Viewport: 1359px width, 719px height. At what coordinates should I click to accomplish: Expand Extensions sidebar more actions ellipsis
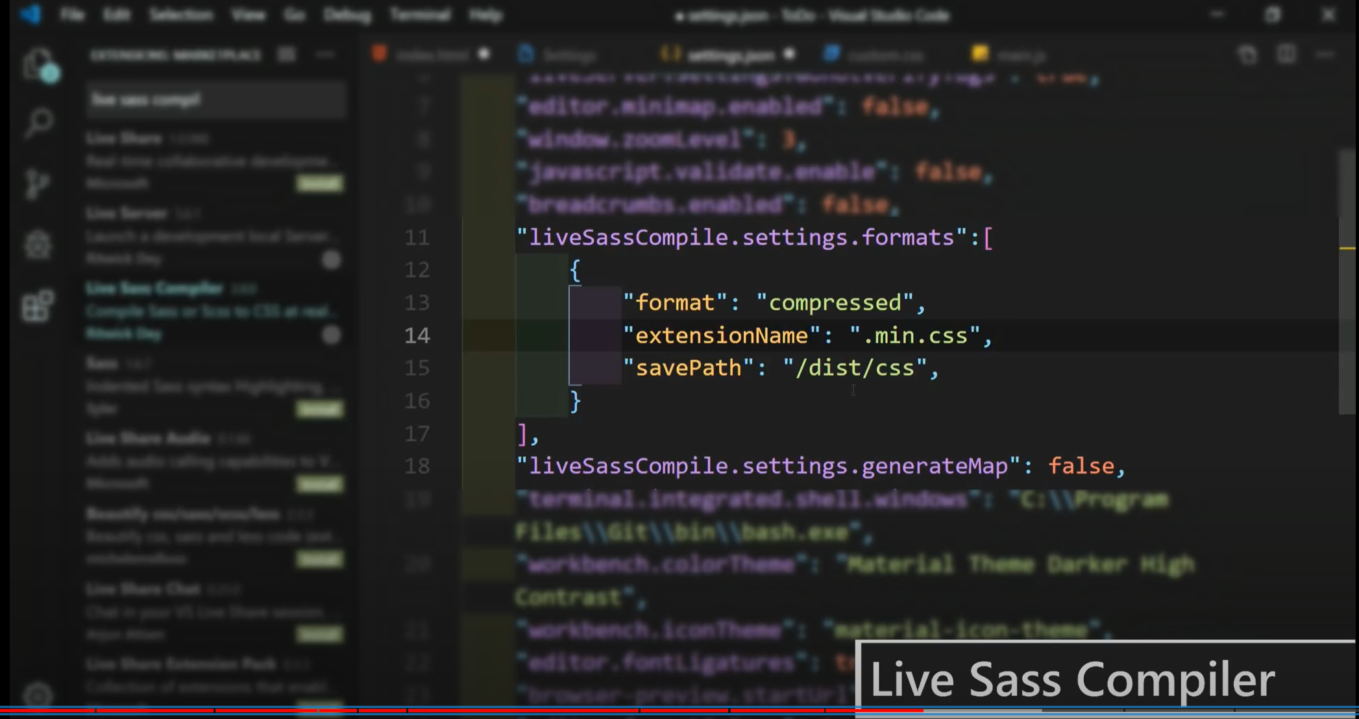(324, 55)
